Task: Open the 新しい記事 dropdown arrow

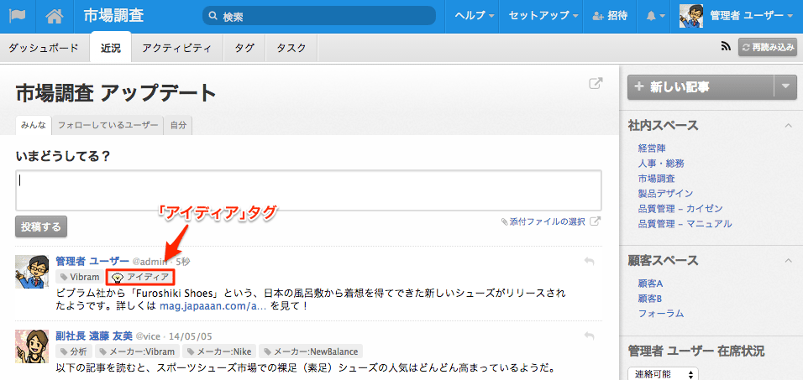Action: (785, 87)
